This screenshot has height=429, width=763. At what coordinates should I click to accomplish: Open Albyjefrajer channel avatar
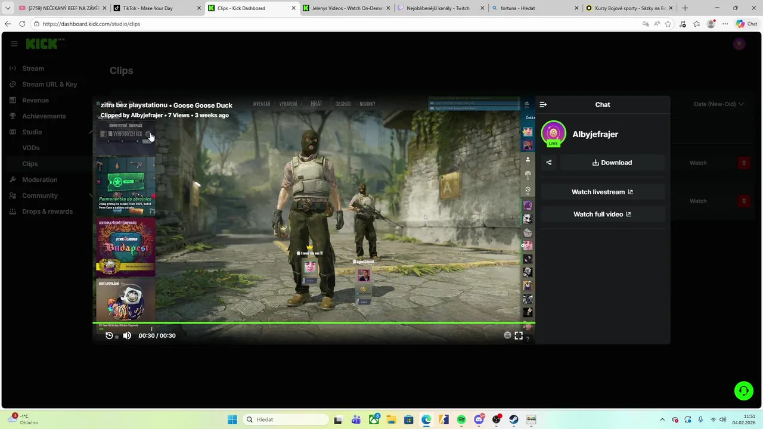(x=553, y=133)
